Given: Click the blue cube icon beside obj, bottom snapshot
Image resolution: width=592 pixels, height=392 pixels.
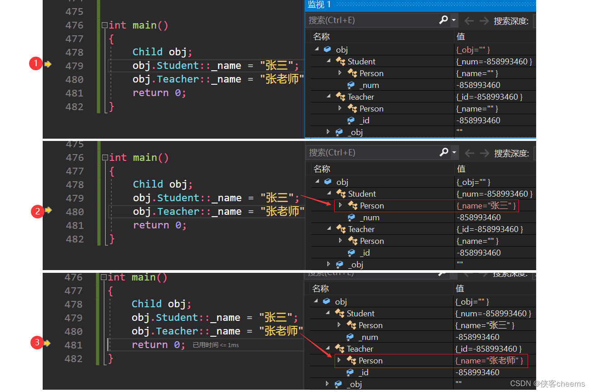Looking at the screenshot, I should [326, 301].
